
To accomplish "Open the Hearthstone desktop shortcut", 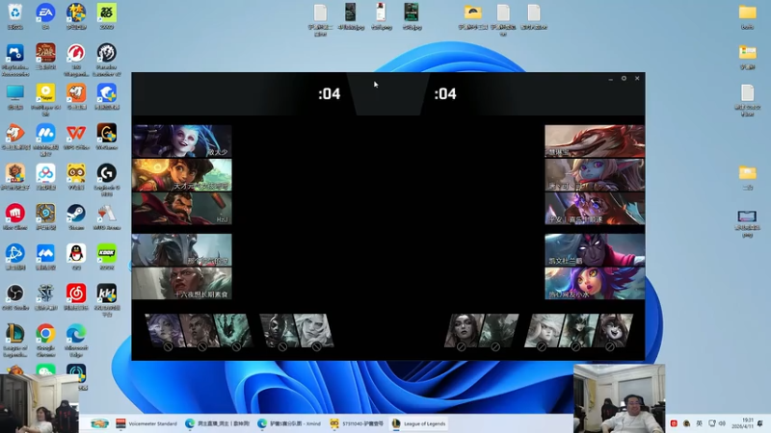I will click(45, 216).
